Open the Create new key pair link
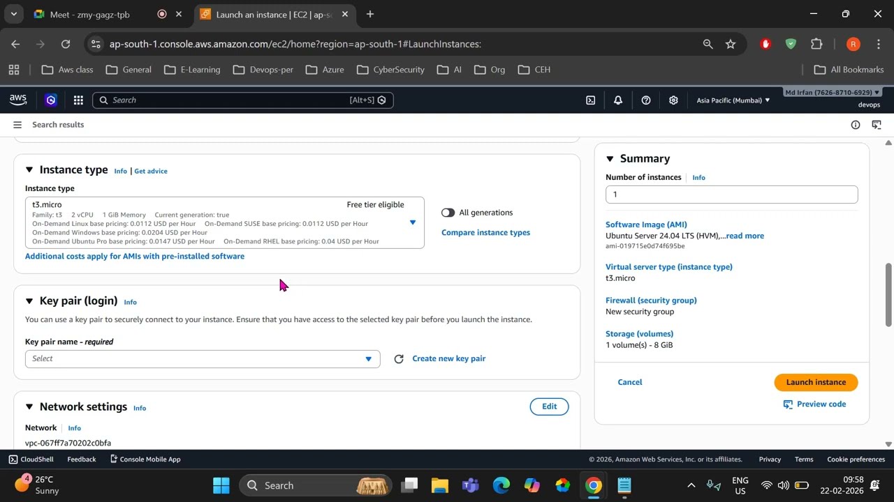 point(449,358)
